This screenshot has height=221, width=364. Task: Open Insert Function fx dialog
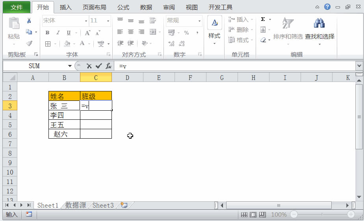[x=108, y=66]
